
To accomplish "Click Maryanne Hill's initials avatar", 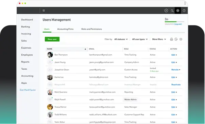I will click(50, 85).
